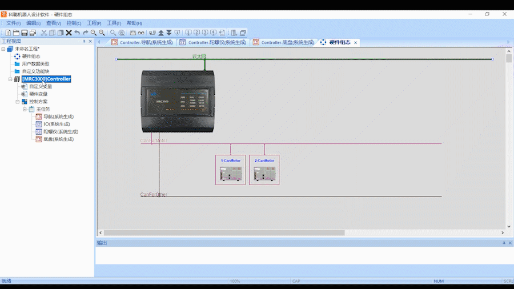Click the monitor 4 toolbar icon

point(214,33)
